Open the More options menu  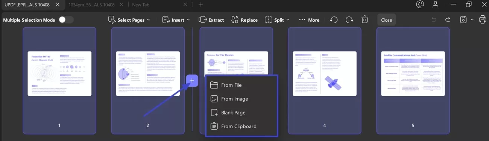pyautogui.click(x=309, y=20)
